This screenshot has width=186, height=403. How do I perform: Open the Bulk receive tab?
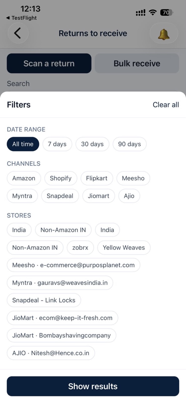137,63
